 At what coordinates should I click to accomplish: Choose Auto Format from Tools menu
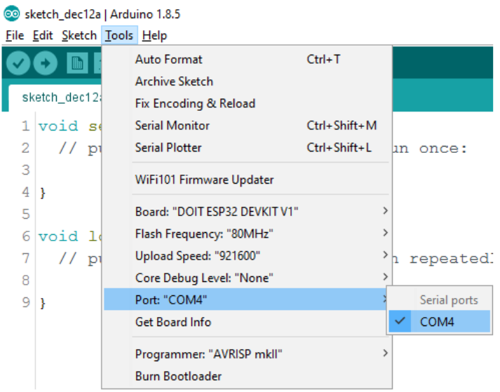point(168,60)
